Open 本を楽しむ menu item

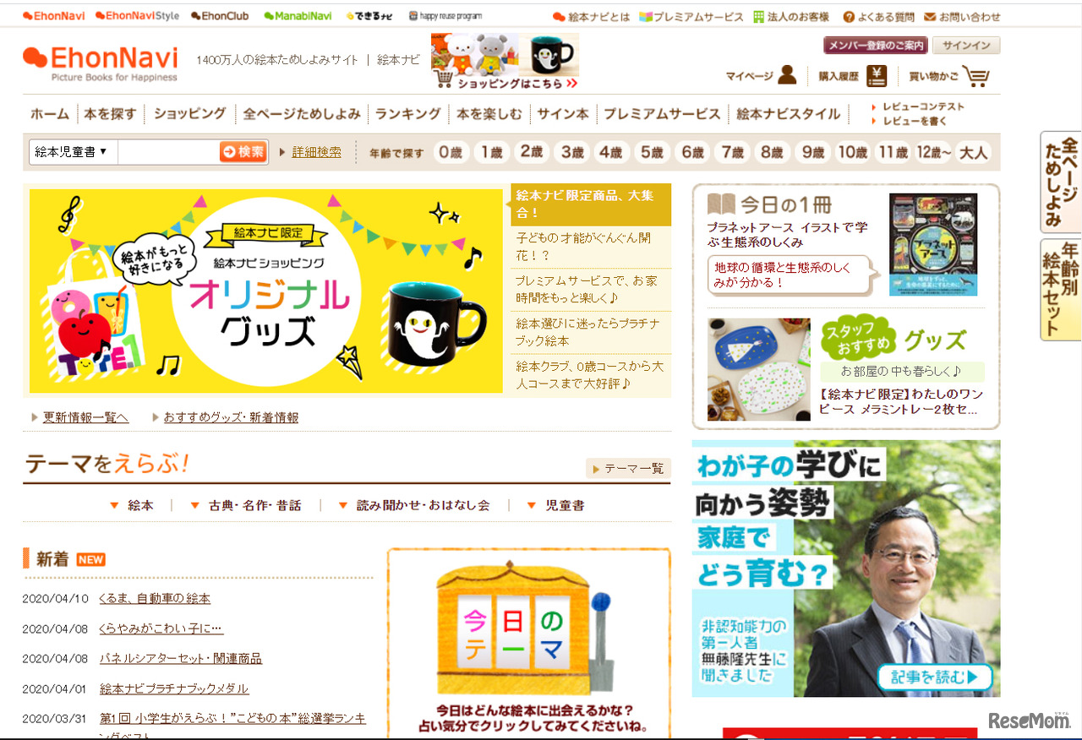[489, 114]
